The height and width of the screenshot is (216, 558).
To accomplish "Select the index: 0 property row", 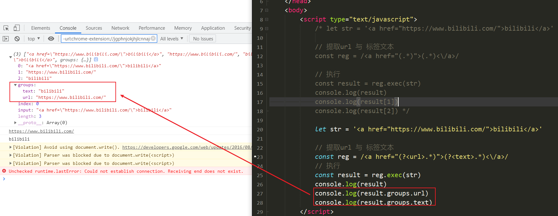I will point(28,104).
